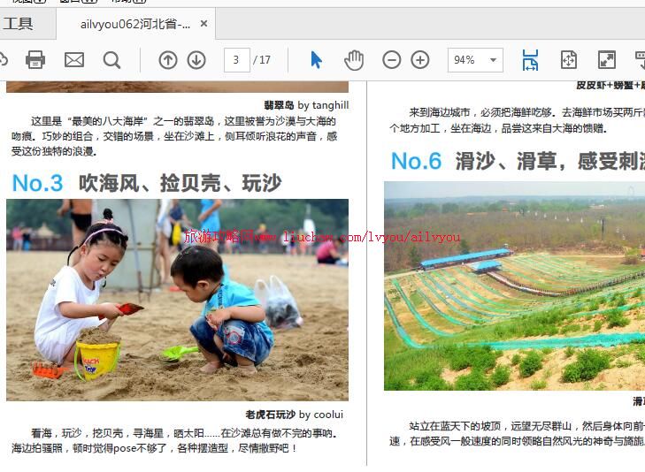
Task: Open the search magnifier tool
Action: [x=111, y=60]
